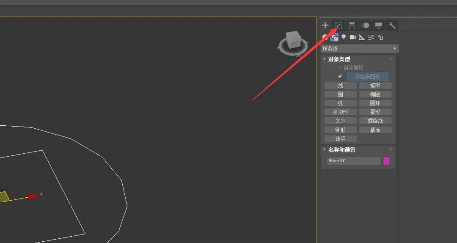Click the NGon001 object name field
The width and height of the screenshot is (457, 243).
point(354,161)
